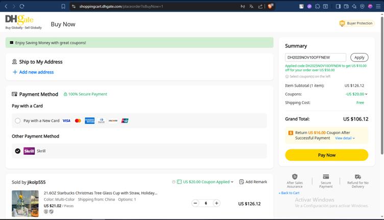Screen dimensions: 384x220
Task: Open the Brave wallet icon in toolbar
Action: pos(346,6)
